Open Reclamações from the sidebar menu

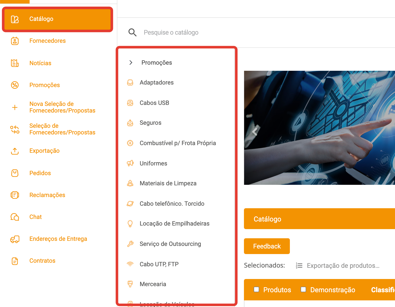47,195
